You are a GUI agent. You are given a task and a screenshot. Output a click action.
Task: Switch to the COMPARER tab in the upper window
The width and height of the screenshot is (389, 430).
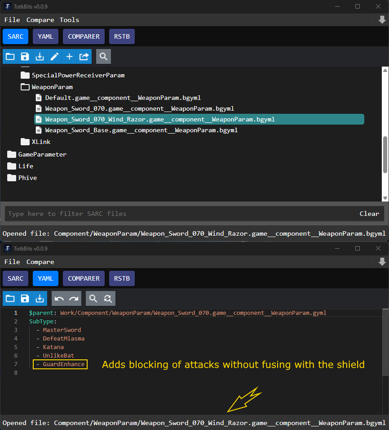[x=84, y=36]
